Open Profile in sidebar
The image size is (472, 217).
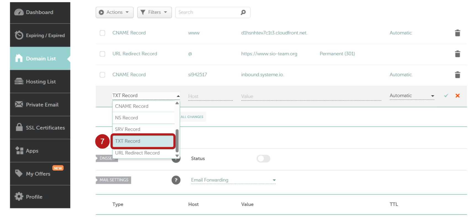[40, 197]
